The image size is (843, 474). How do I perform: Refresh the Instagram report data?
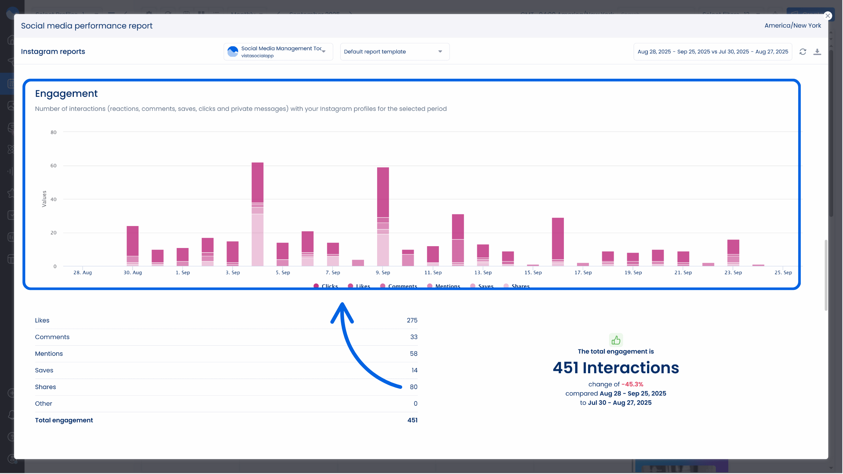click(803, 51)
